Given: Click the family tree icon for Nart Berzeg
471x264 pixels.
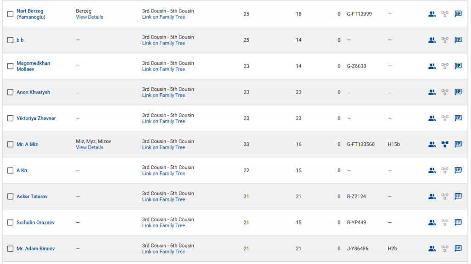Looking at the screenshot, I should click(445, 14).
